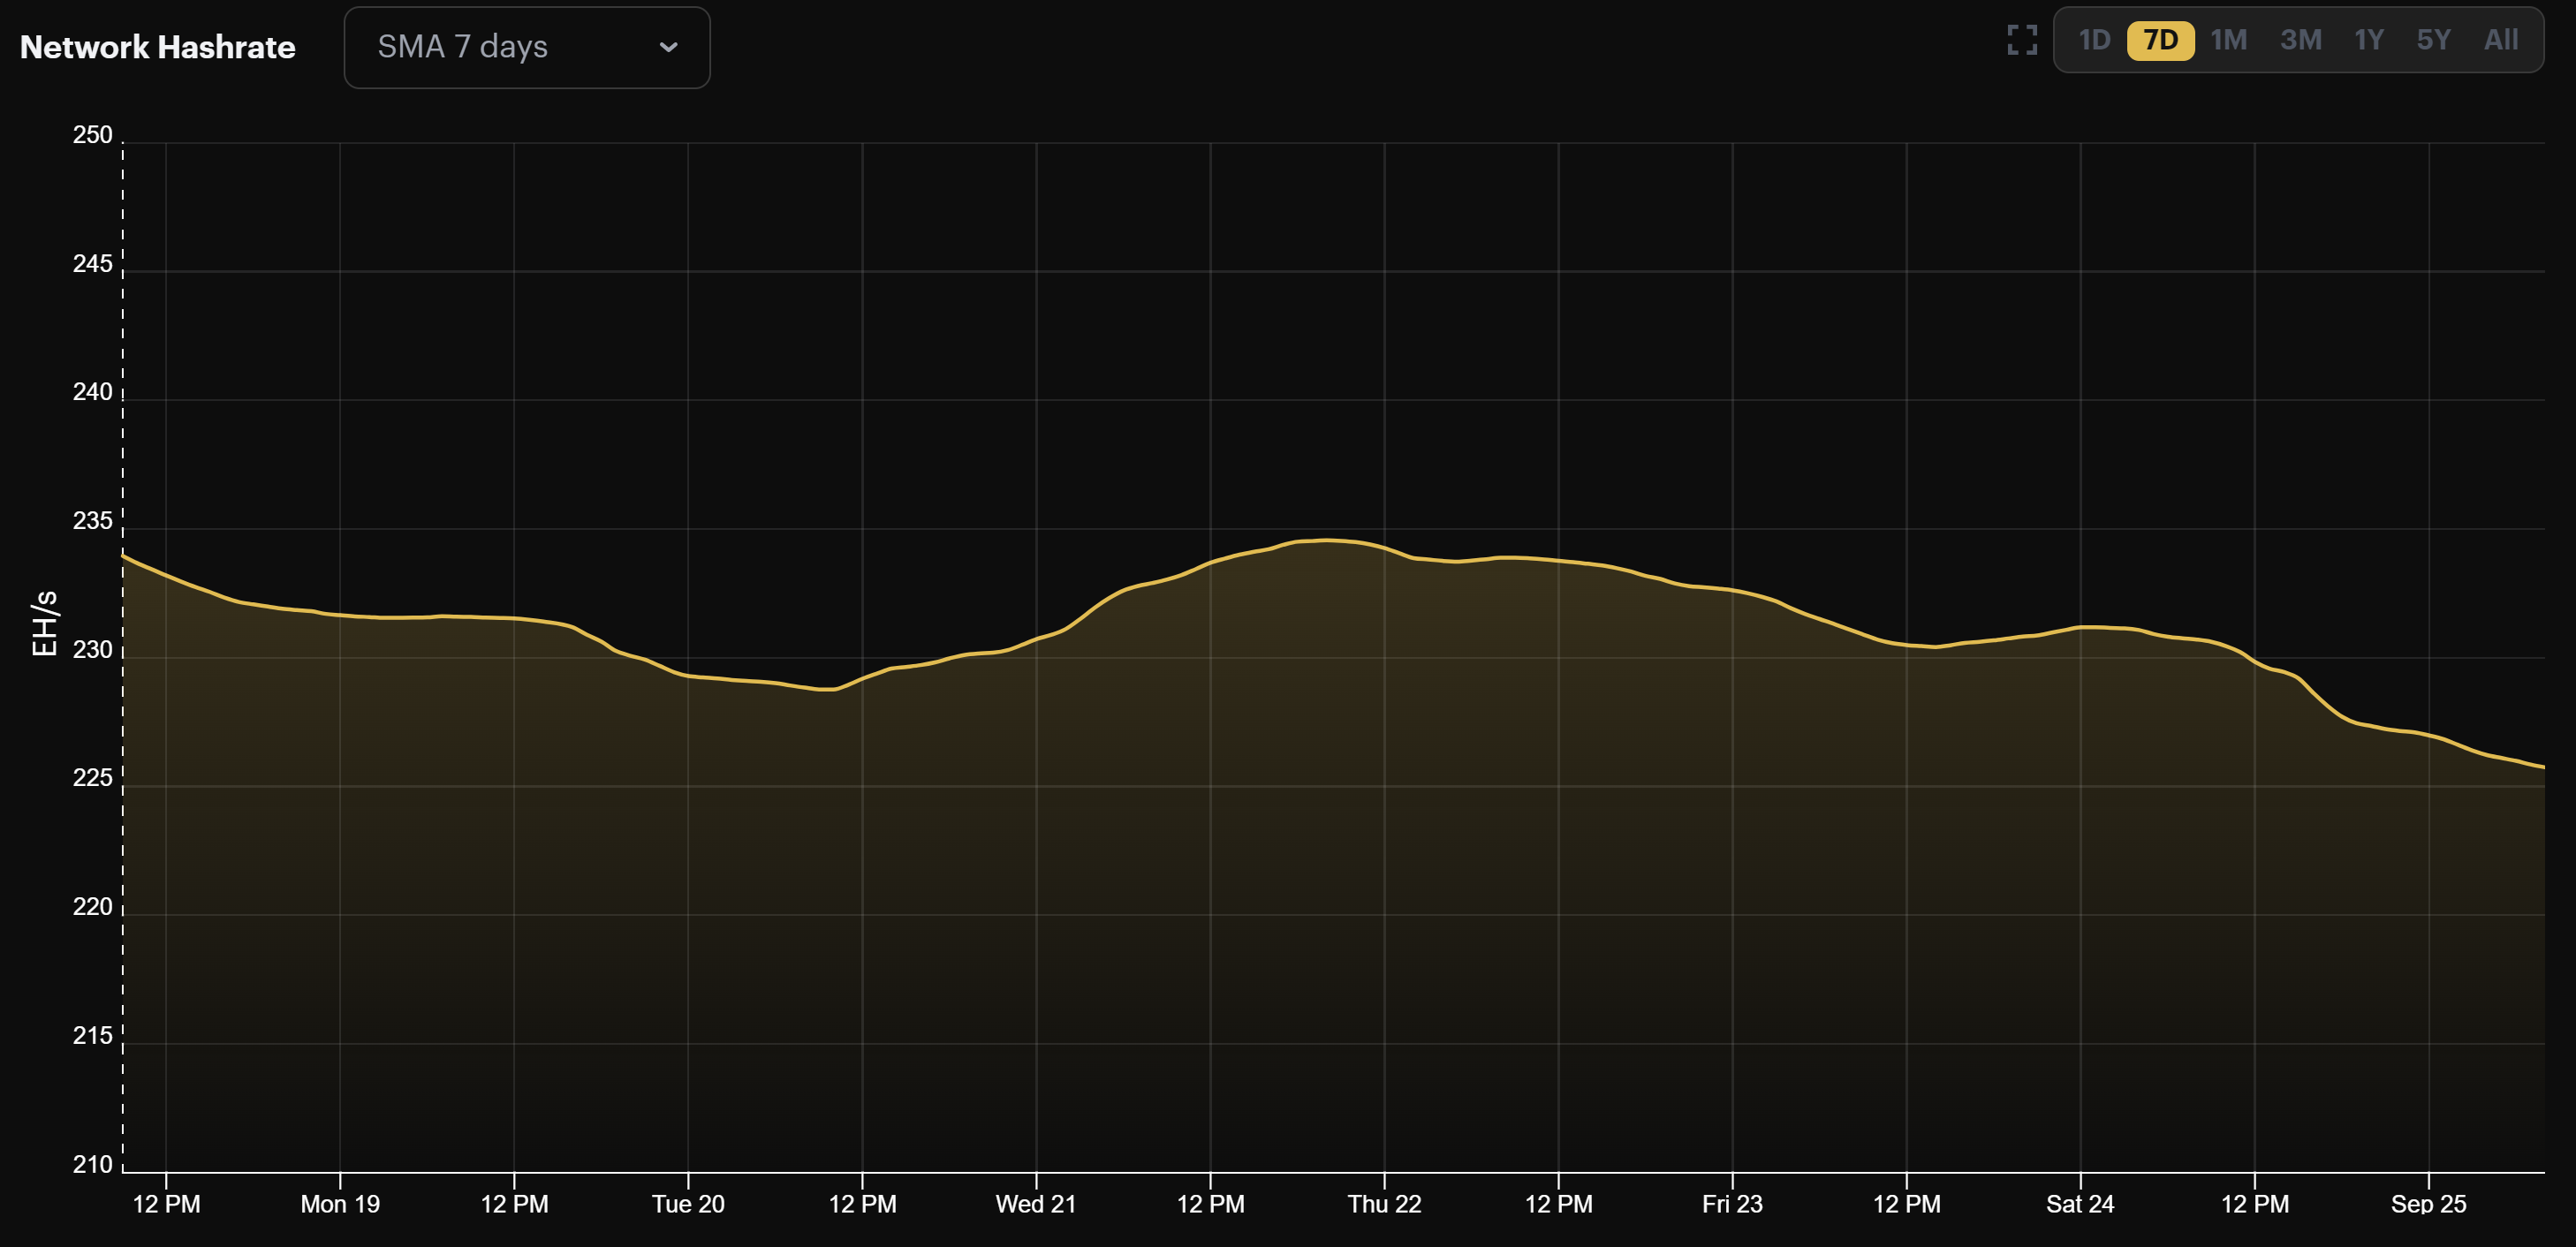Click the 225 y-axis value
2576x1247 pixels.
coord(92,778)
